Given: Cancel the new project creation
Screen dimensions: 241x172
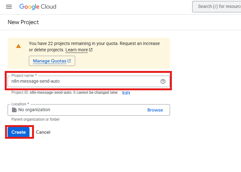Looking at the screenshot, I should (43, 132).
